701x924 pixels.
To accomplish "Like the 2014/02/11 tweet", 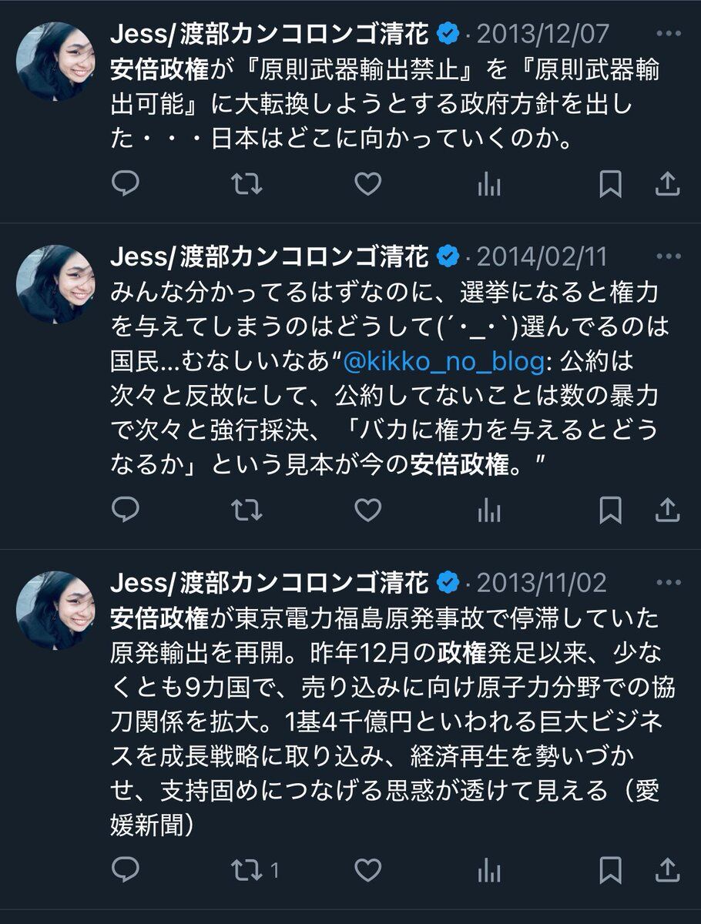I will click(x=367, y=510).
